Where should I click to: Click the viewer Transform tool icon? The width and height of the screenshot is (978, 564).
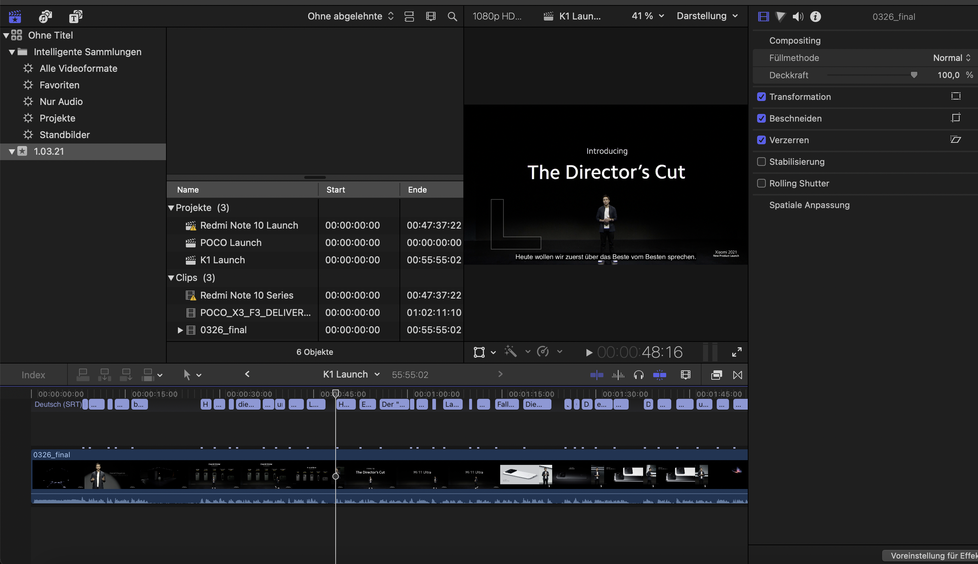[x=479, y=352]
